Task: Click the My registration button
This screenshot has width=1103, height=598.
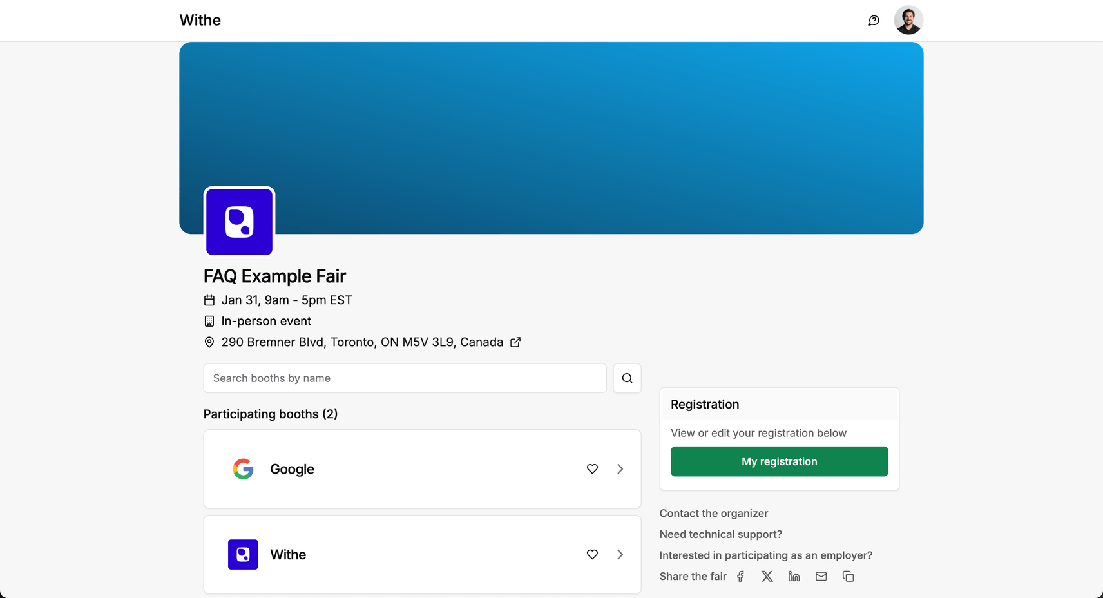Action: 779,461
